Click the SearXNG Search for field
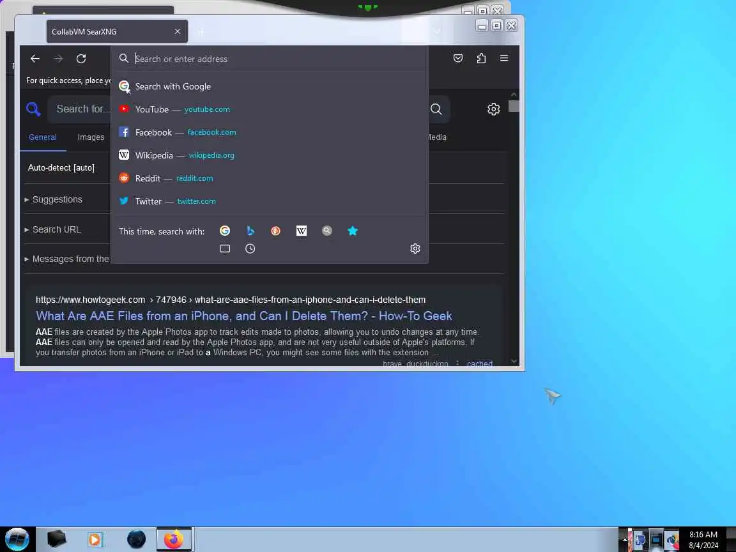Viewport: 736px width, 552px height. coord(82,109)
